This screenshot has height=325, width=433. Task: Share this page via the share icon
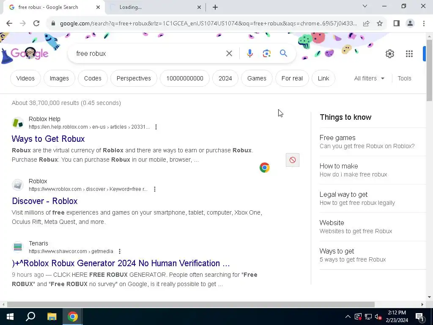pos(366,23)
